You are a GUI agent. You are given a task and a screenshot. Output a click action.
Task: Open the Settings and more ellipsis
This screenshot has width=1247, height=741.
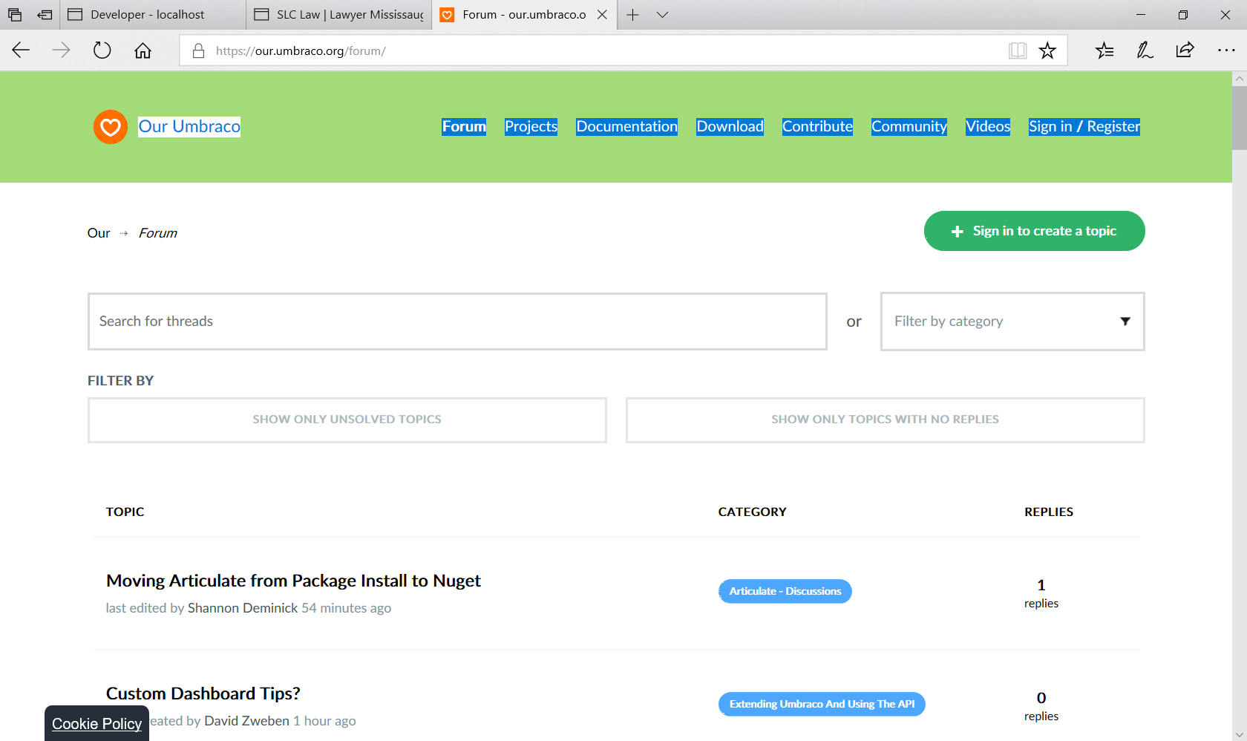(1226, 50)
